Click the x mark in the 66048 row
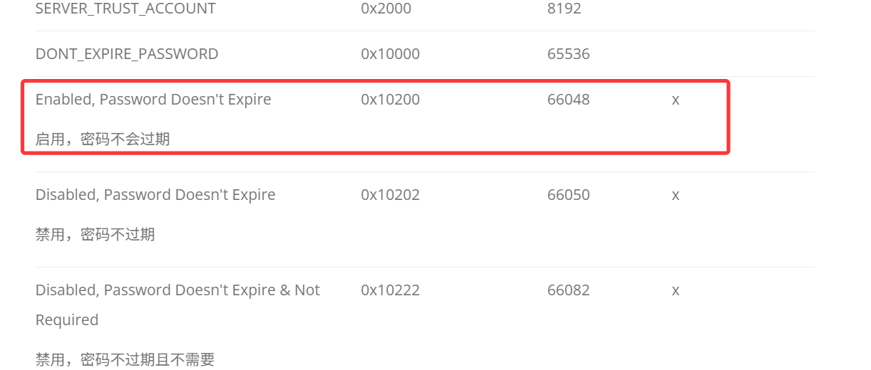This screenshot has width=871, height=370. click(x=676, y=100)
